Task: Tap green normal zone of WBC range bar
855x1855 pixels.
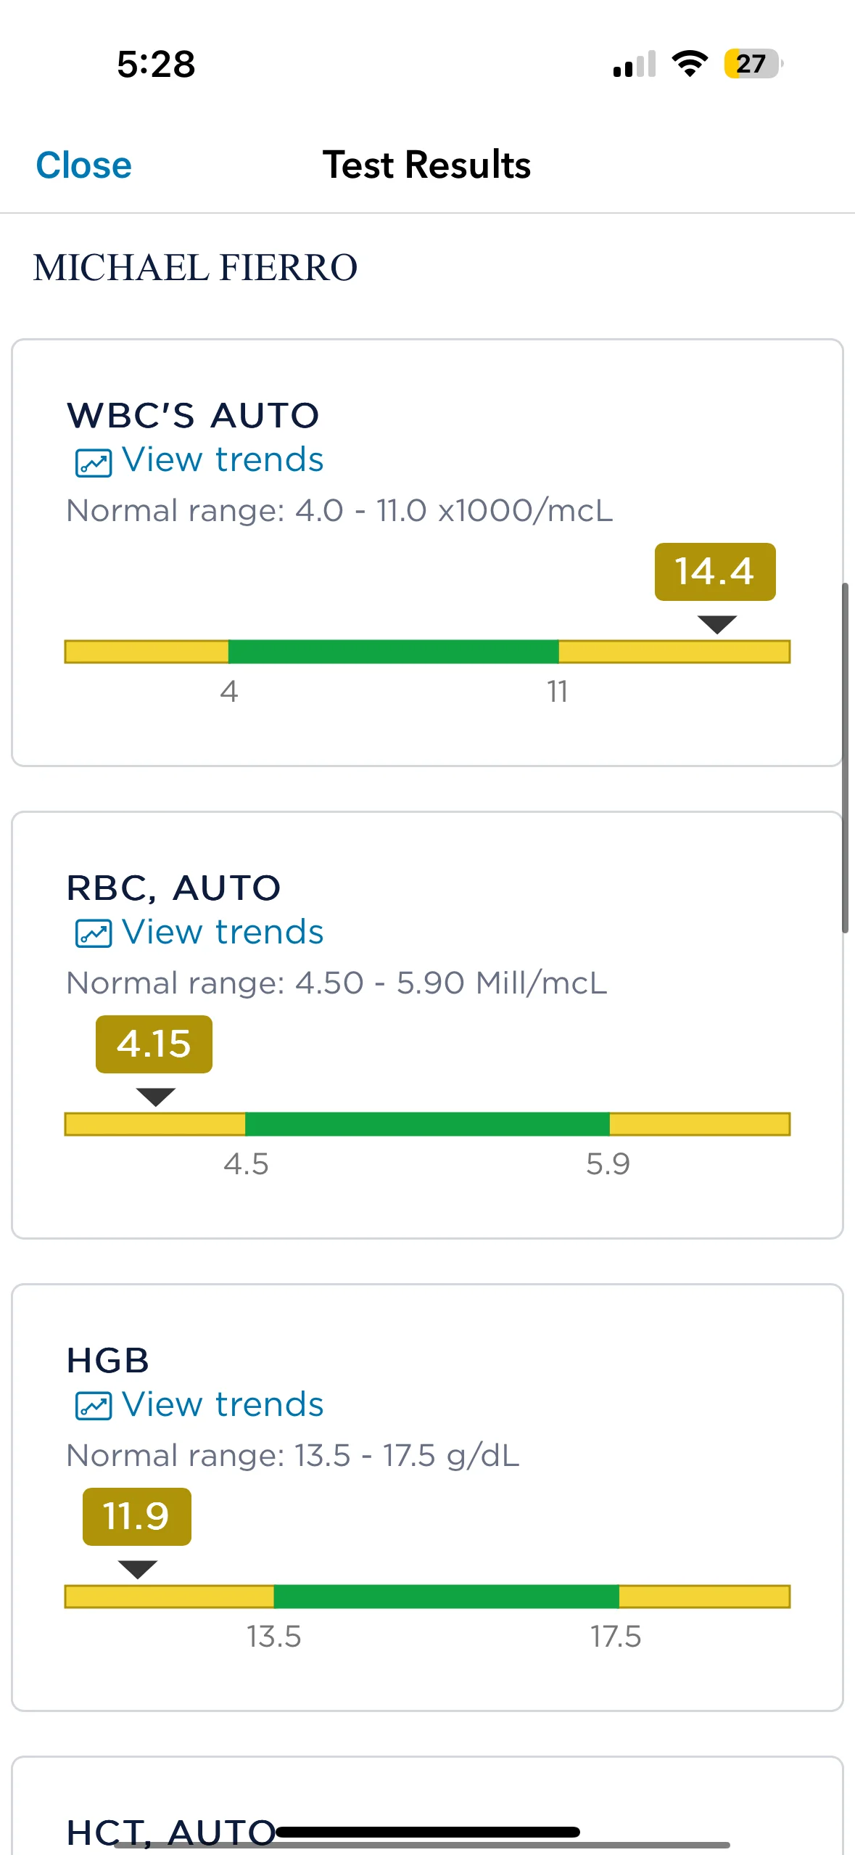Action: pyautogui.click(x=393, y=652)
